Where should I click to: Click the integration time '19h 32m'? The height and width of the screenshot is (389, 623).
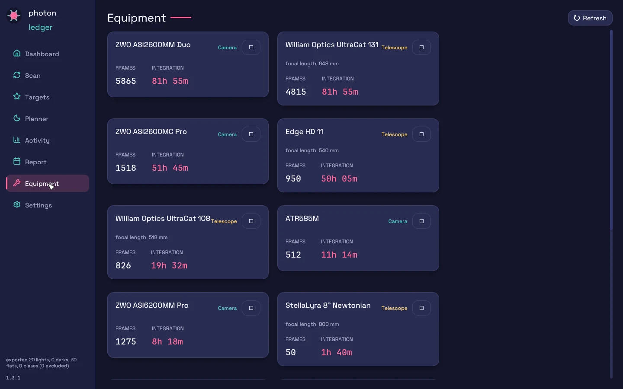click(x=169, y=266)
